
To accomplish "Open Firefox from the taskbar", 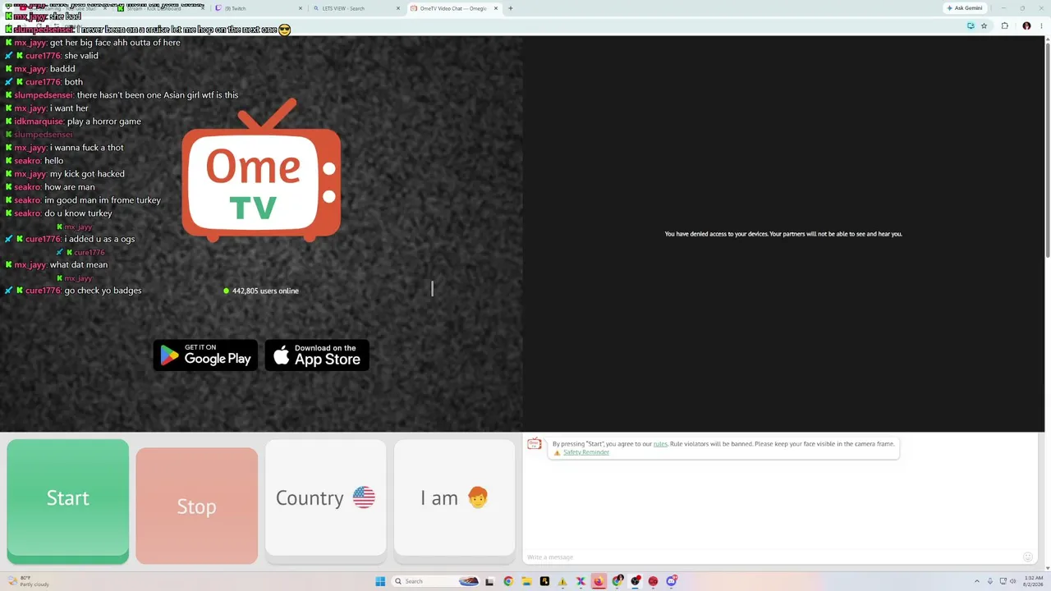I will (x=599, y=581).
